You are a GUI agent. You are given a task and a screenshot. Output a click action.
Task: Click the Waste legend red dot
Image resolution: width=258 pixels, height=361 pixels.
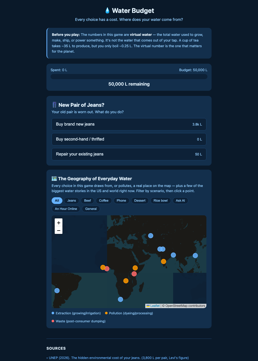tap(53, 321)
